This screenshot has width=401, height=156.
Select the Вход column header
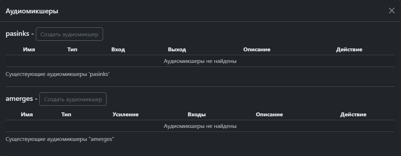pyautogui.click(x=118, y=50)
